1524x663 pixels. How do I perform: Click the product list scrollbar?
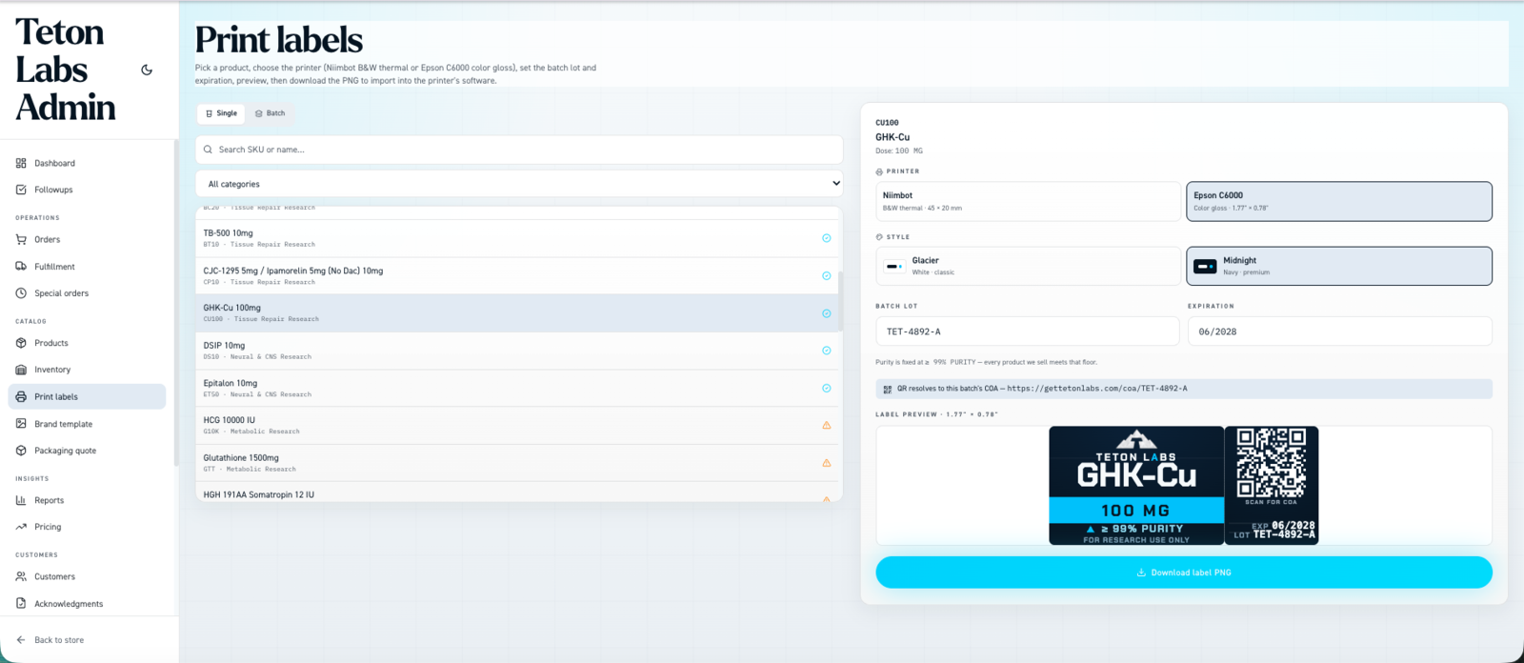[839, 301]
